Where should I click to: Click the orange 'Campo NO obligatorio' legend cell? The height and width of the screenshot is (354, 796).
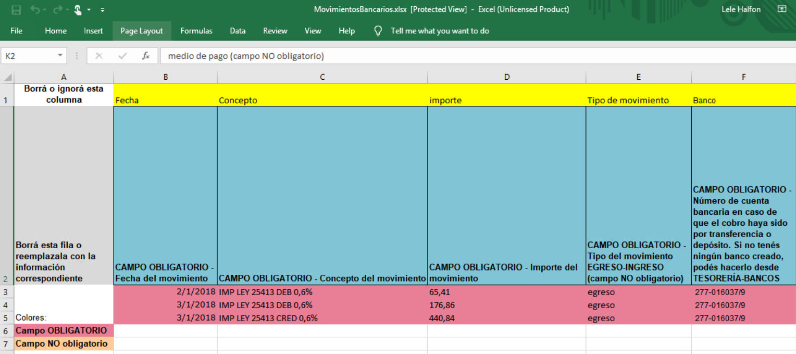(64, 344)
